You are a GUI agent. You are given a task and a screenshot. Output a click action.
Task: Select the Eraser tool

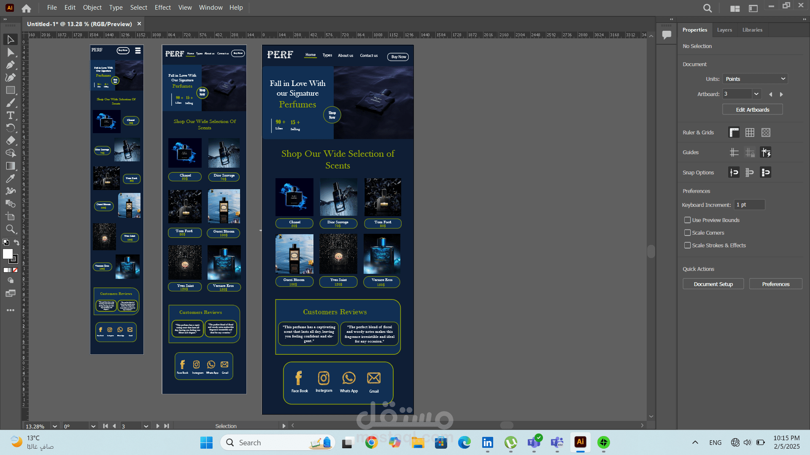(11, 141)
